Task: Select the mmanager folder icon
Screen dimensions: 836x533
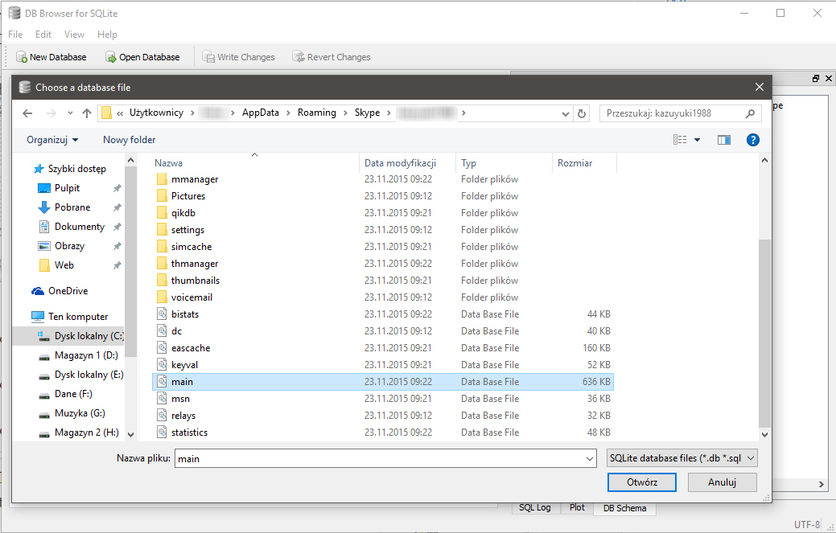Action: click(162, 179)
